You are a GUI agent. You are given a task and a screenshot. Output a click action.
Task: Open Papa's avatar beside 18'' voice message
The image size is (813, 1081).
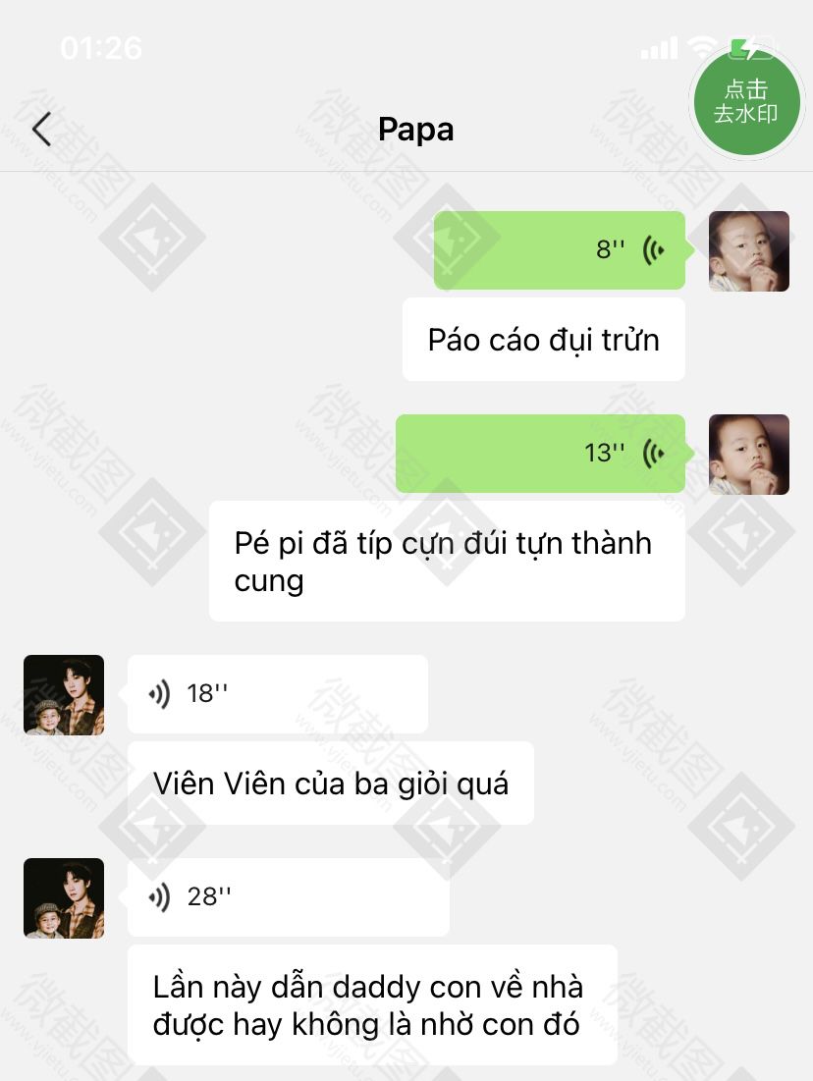click(x=64, y=695)
